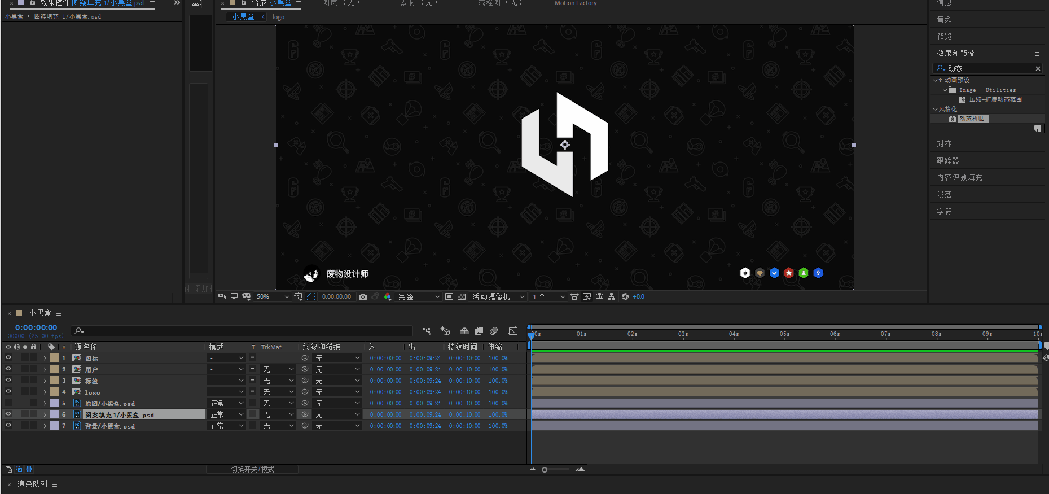Open the 50% magnification dropdown
1049x494 pixels.
273,297
